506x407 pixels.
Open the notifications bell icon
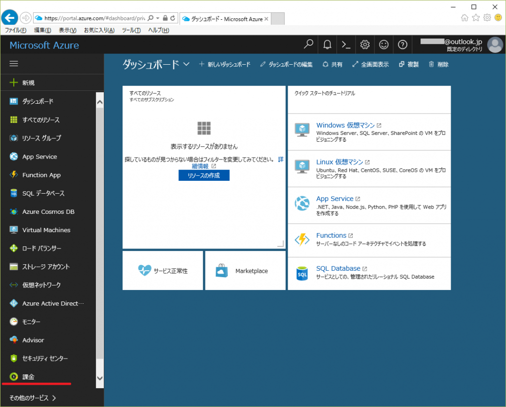(x=327, y=44)
